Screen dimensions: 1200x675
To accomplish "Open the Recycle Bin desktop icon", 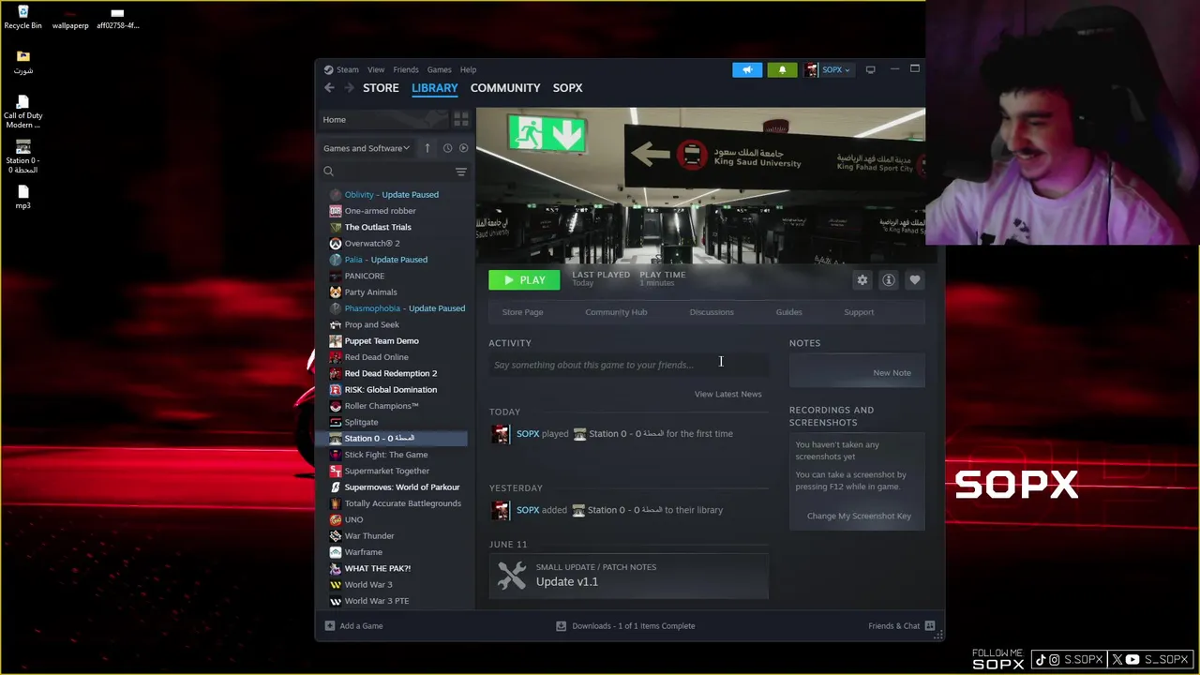I will (22, 17).
